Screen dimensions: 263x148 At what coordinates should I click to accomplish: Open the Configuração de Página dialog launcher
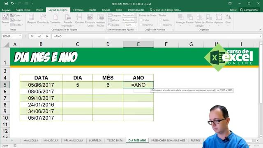(105, 30)
